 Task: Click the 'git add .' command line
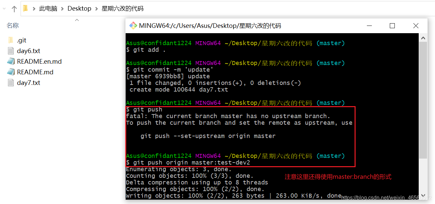(146, 50)
